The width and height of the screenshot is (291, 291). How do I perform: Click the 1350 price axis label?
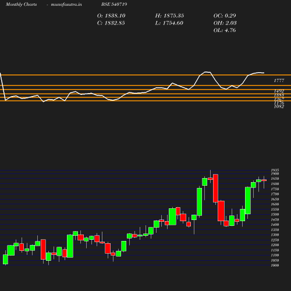pos(275,230)
